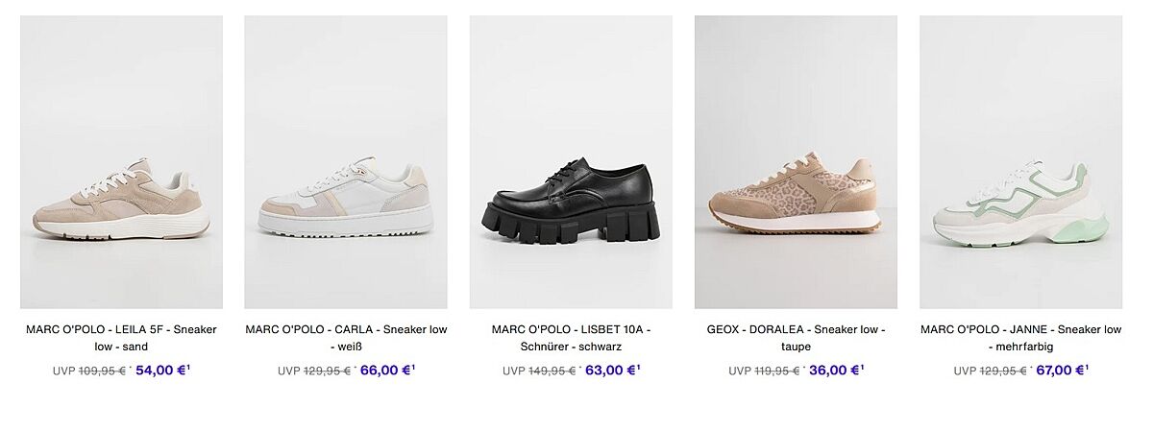Click the crossed-out 129,95 € price under CARLA
Image resolution: width=1153 pixels, height=431 pixels.
(x=327, y=371)
